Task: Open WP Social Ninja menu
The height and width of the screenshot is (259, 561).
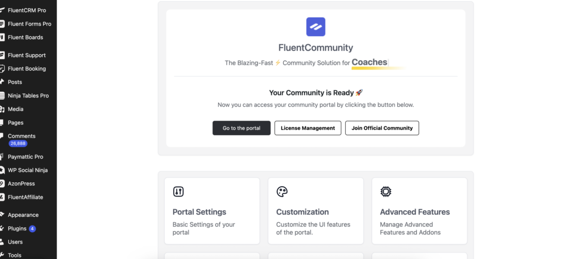Action: (28, 170)
